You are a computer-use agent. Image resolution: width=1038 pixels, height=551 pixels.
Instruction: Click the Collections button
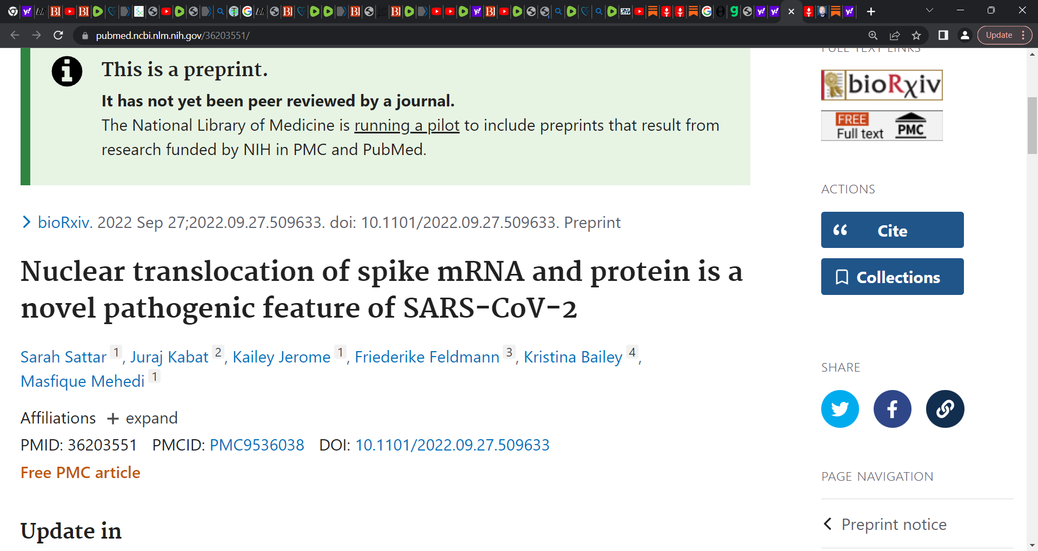click(892, 277)
